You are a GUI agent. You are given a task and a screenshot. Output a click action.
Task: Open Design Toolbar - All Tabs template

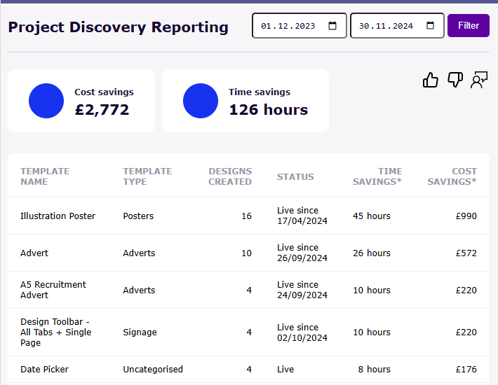(x=56, y=332)
